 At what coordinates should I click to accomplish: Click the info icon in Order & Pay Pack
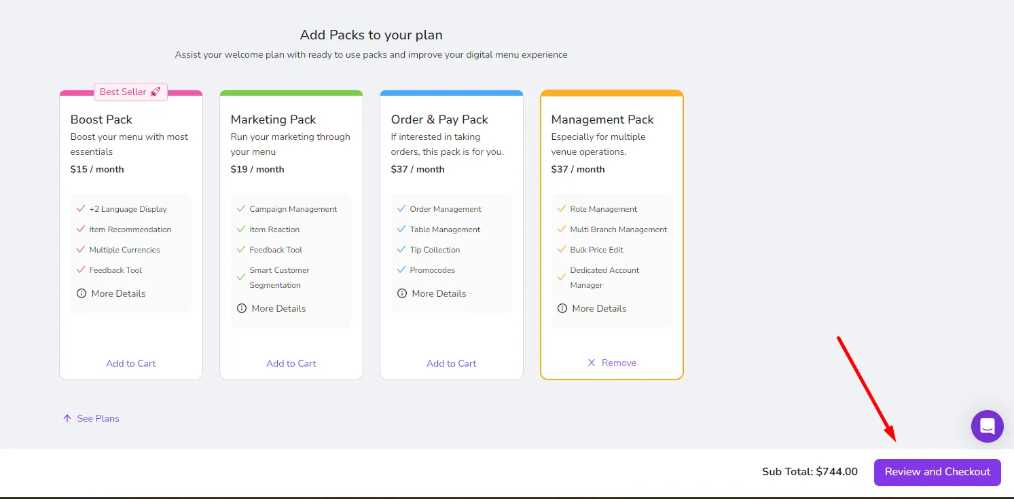(x=402, y=293)
